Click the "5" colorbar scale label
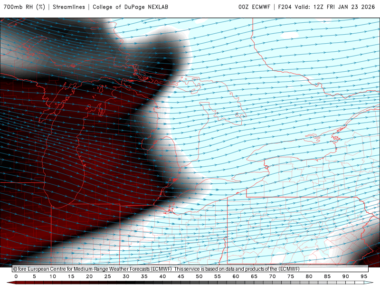Image resolution: width=380 pixels, height=285 pixels. tap(34, 276)
